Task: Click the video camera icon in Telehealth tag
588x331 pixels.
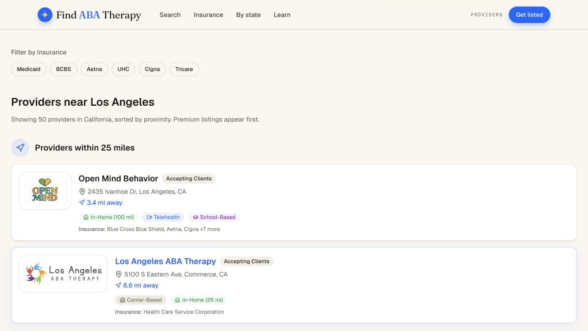Action: pyautogui.click(x=149, y=217)
